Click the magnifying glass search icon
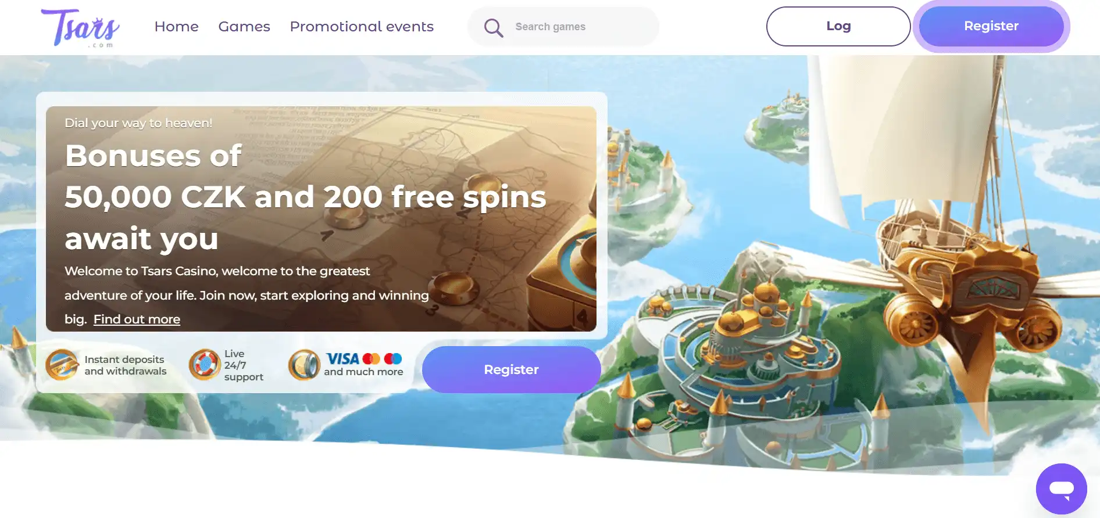The height and width of the screenshot is (518, 1100). coord(494,27)
